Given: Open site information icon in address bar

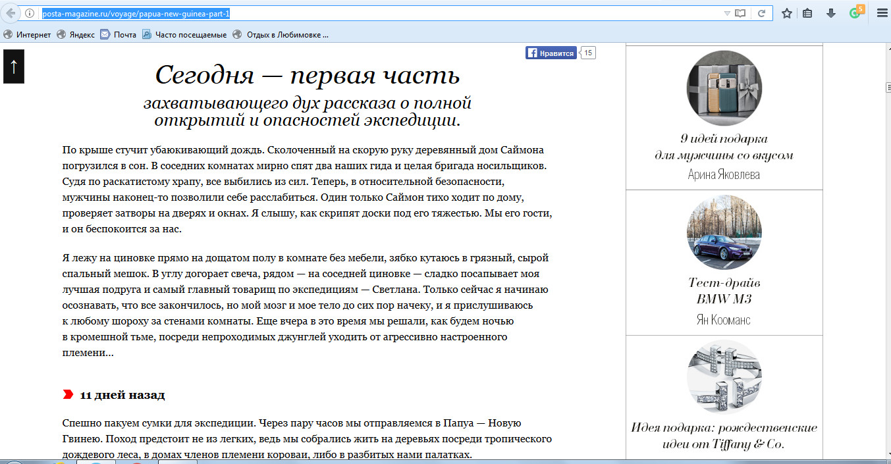Looking at the screenshot, I should point(30,13).
